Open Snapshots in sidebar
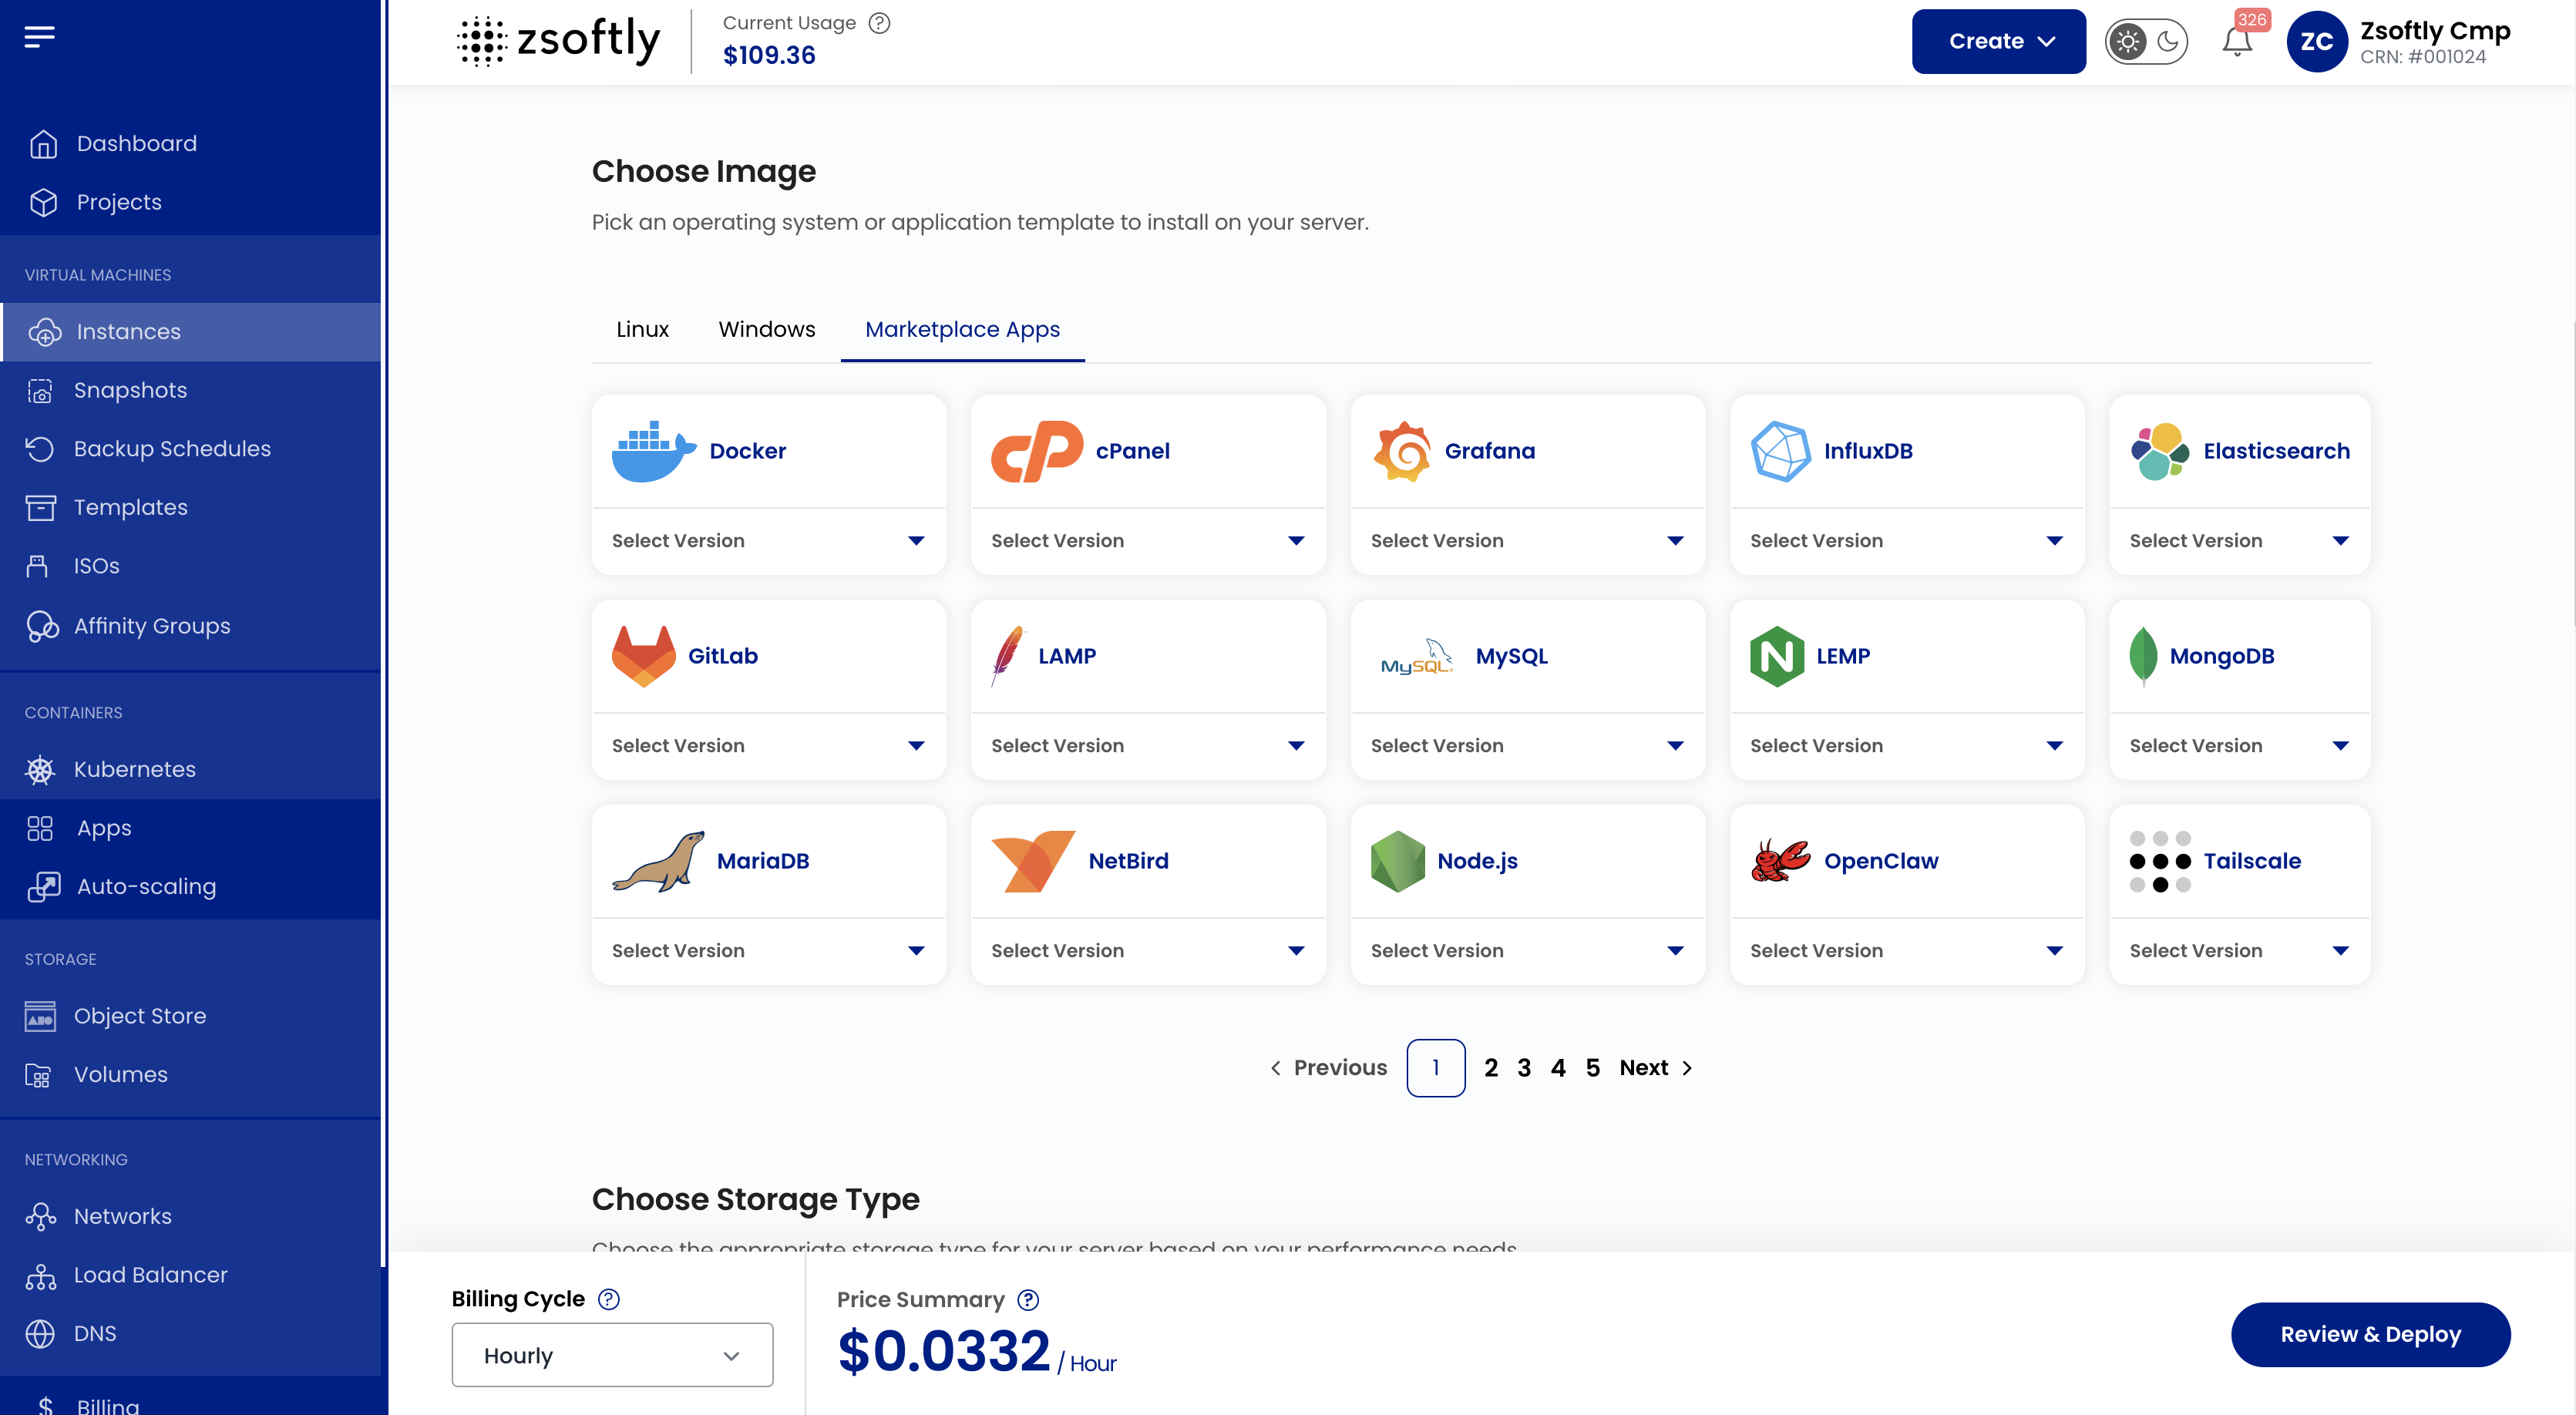Screen dimensions: 2576x1415 [190, 390]
